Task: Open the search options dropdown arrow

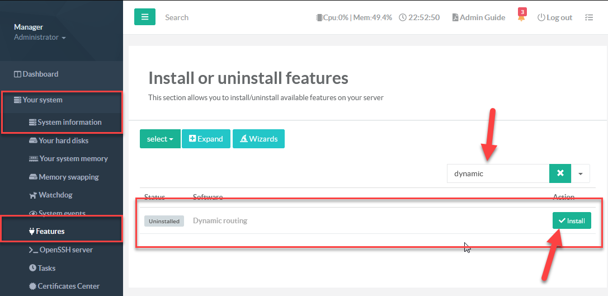Action: 581,173
